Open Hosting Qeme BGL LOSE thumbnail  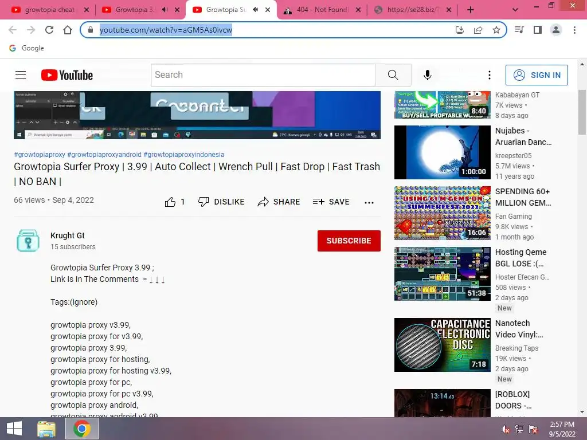(x=442, y=273)
